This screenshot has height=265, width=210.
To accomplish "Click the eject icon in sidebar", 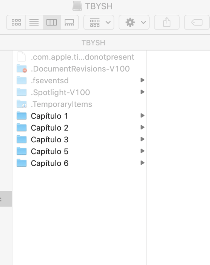I will (0, 199).
